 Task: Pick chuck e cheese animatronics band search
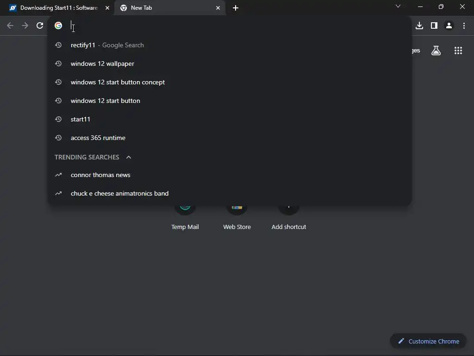[x=230, y=193]
